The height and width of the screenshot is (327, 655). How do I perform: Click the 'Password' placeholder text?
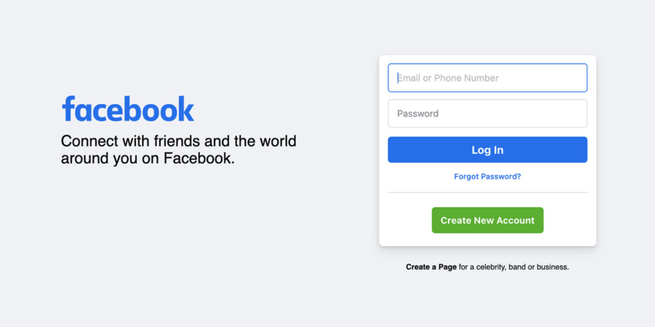point(418,114)
